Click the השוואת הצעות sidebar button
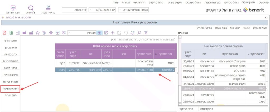 coord(11,88)
